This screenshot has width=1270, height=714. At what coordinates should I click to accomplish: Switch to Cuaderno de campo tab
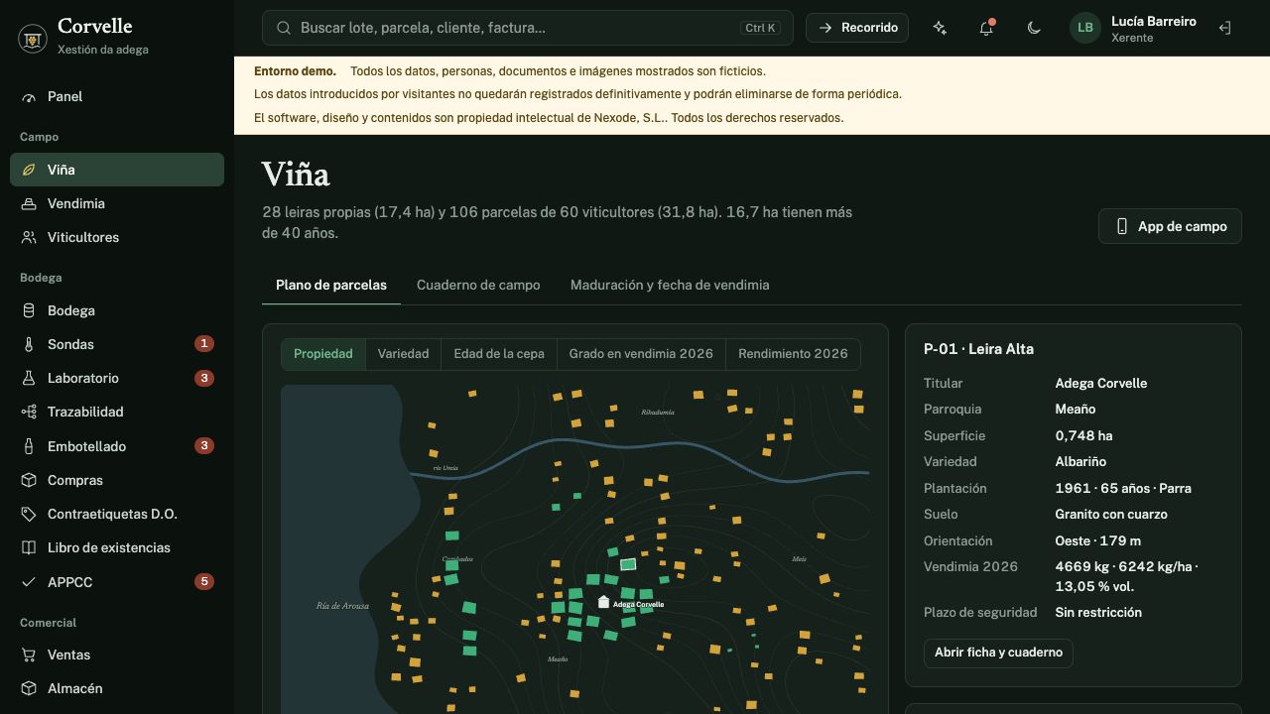tap(478, 286)
